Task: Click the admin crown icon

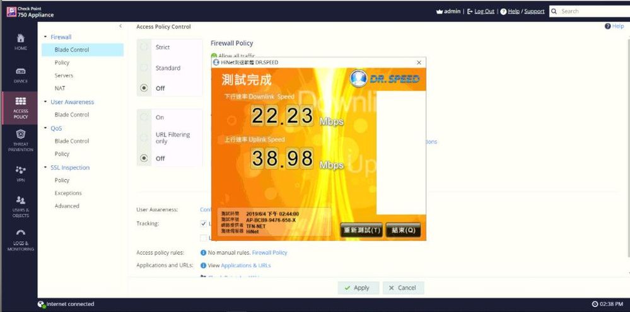Action: click(440, 11)
